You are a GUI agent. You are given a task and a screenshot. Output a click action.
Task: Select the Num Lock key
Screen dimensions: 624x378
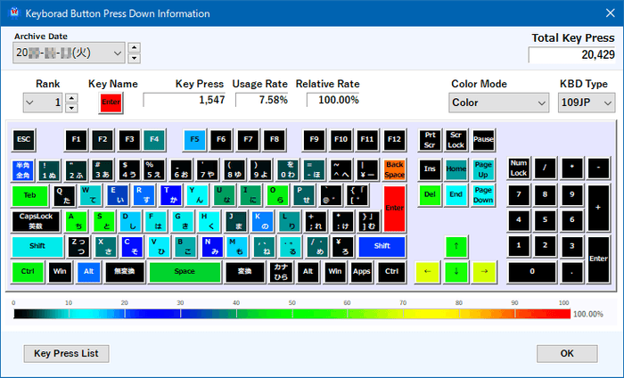[x=518, y=169]
